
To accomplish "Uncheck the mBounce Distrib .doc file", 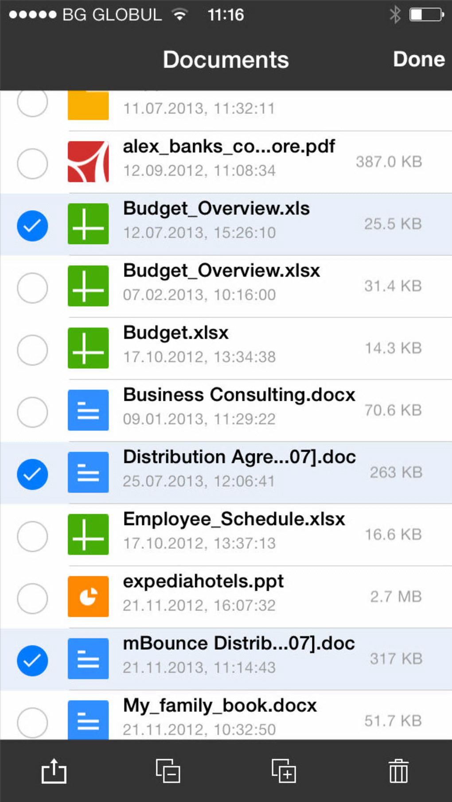I will tap(32, 661).
